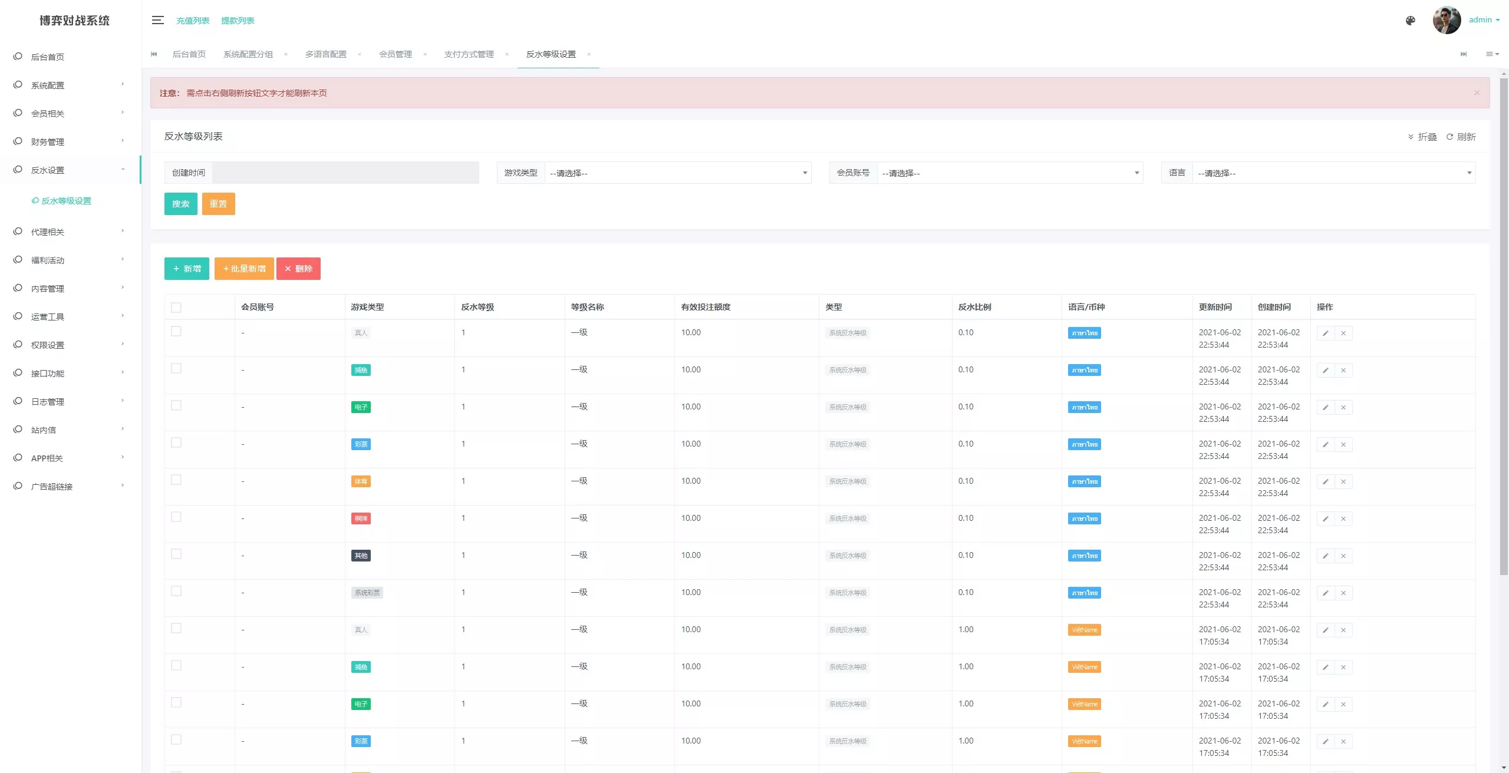The width and height of the screenshot is (1509, 773).
Task: Click edit pencil icon in first table row
Action: pyautogui.click(x=1325, y=333)
